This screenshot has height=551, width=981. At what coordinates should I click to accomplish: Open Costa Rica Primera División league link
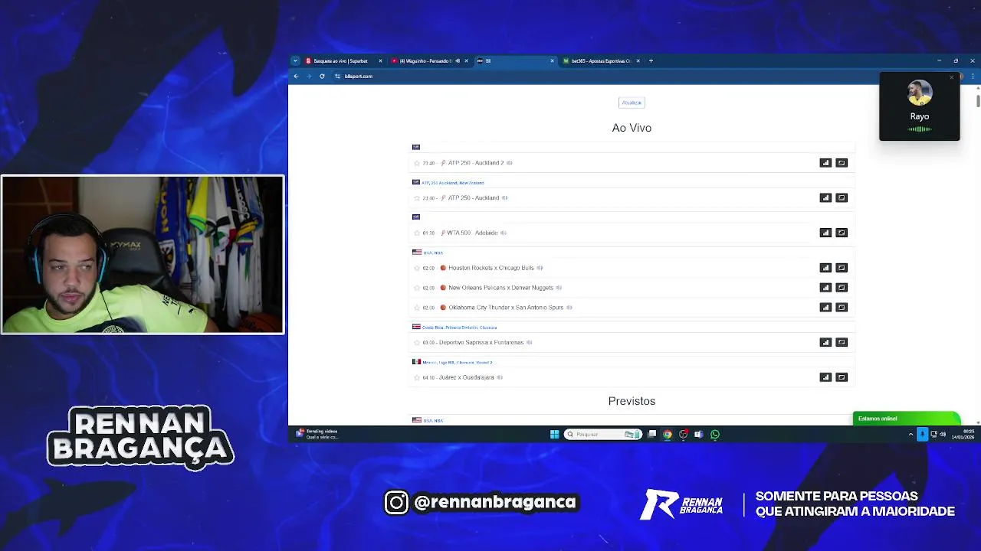coord(459,328)
